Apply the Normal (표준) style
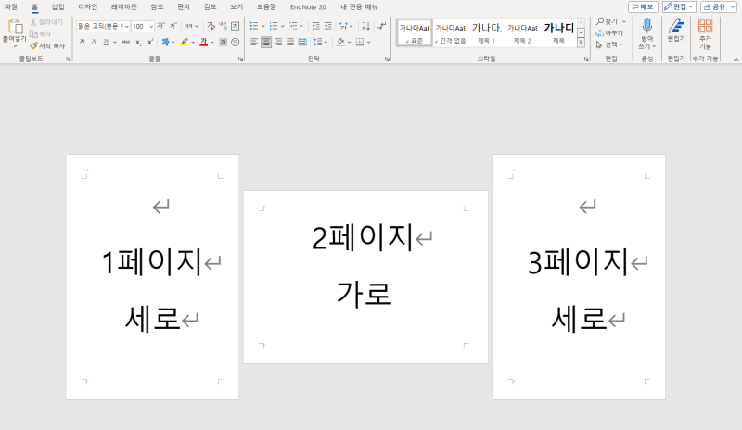This screenshot has width=742, height=430. click(415, 32)
